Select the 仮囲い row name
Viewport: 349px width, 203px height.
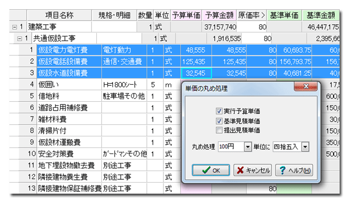pyautogui.click(x=69, y=85)
